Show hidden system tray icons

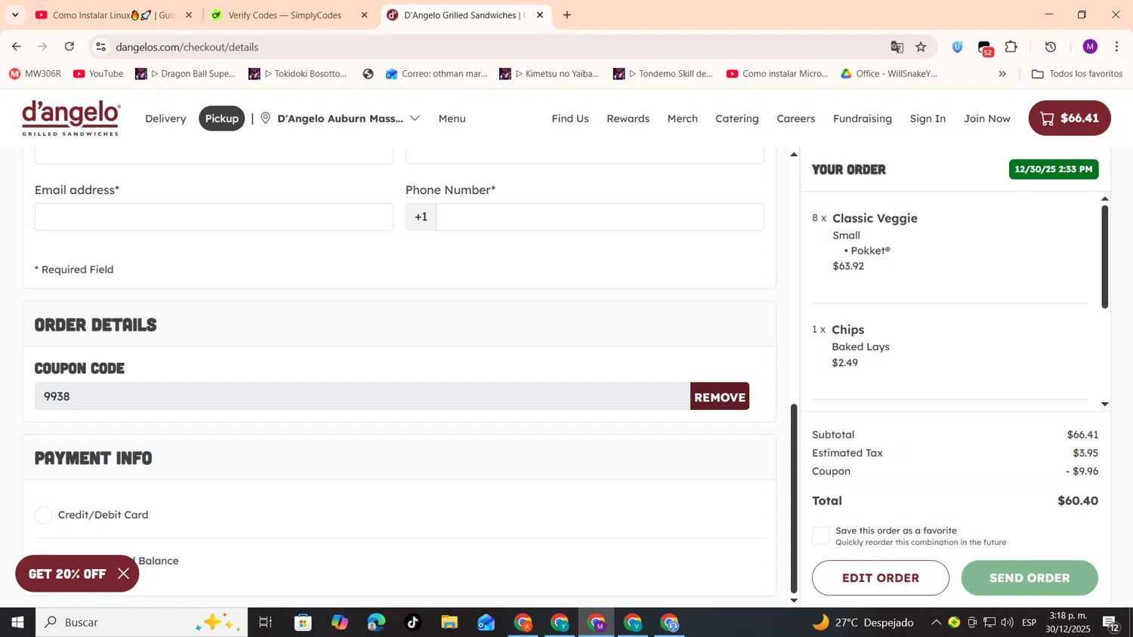[x=936, y=623]
